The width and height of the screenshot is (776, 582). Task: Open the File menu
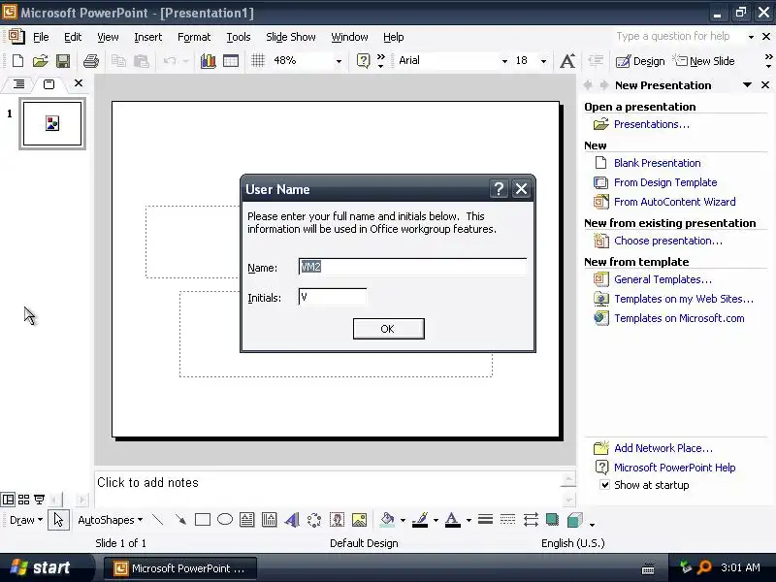pyautogui.click(x=41, y=37)
